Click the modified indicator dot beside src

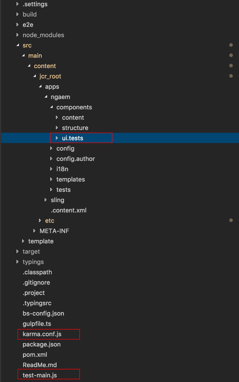[231, 45]
